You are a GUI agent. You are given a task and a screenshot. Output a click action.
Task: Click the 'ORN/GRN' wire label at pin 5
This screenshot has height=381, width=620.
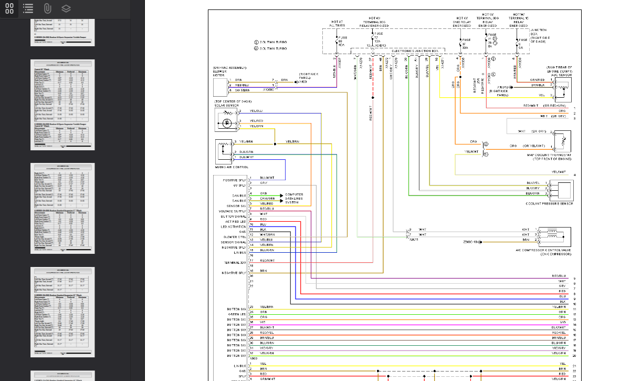[267, 198]
